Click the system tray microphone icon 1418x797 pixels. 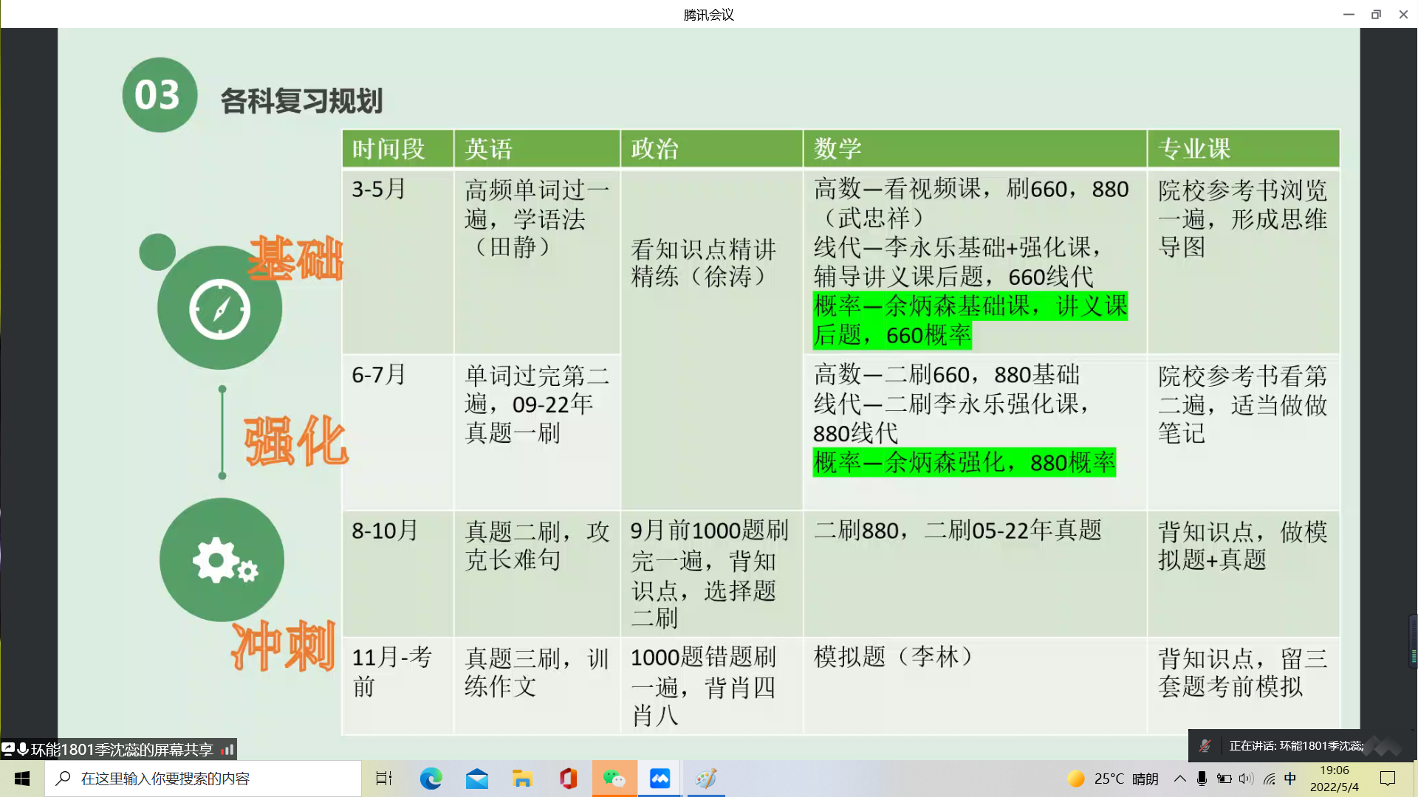point(1202,779)
